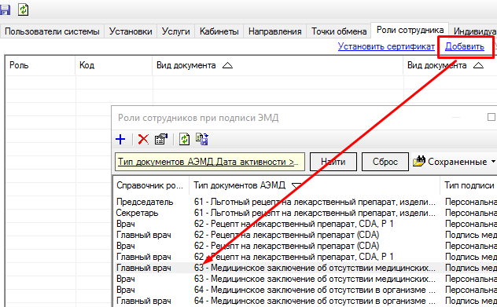Go to the Направления tab
The width and height of the screenshot is (497, 307).
click(x=274, y=31)
